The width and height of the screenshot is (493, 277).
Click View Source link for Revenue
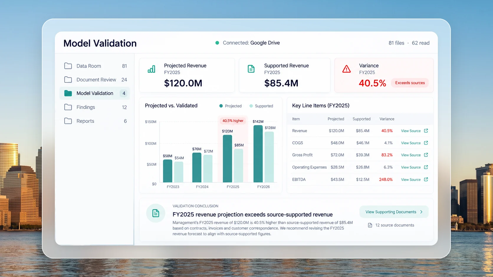[x=411, y=131]
